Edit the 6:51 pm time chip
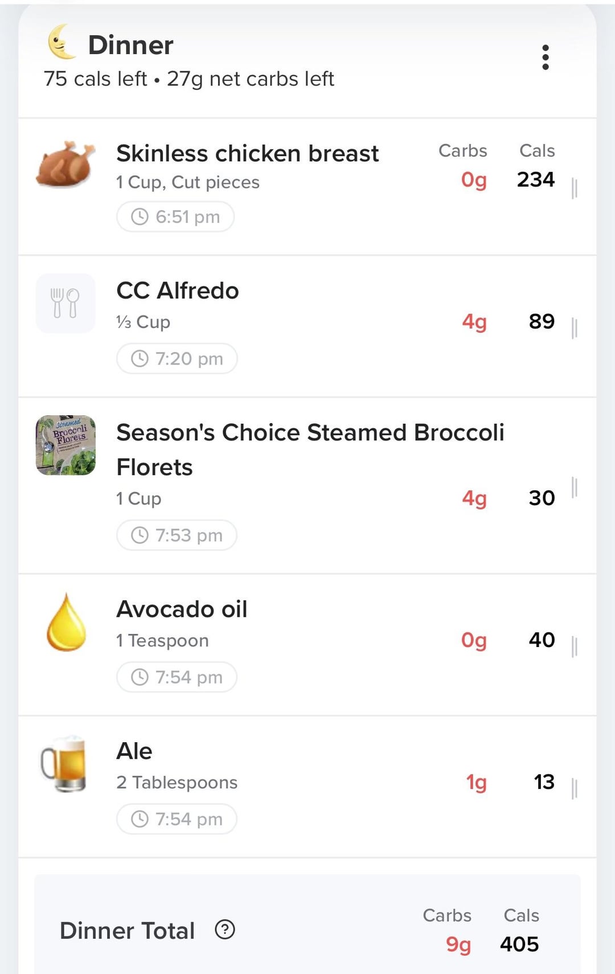This screenshot has width=615, height=974. [175, 216]
